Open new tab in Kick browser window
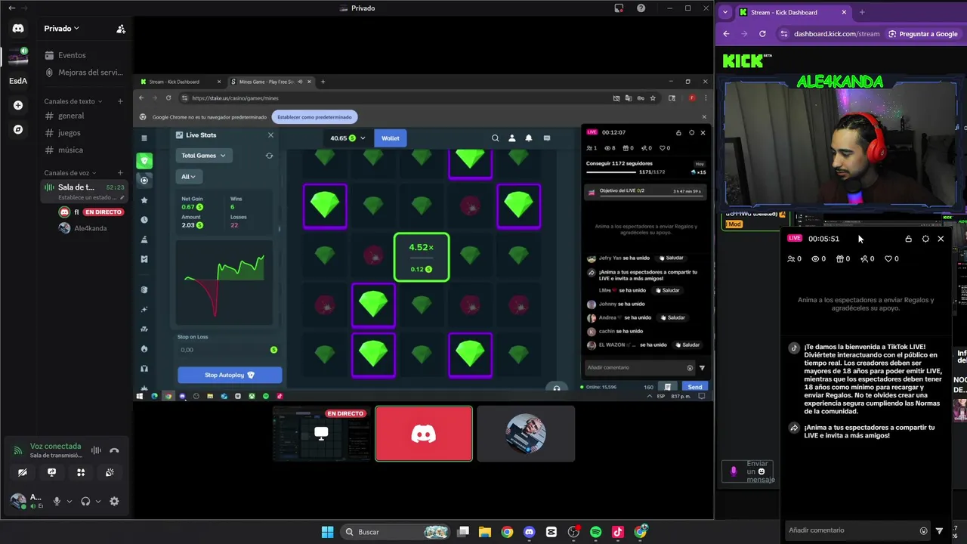 click(862, 12)
